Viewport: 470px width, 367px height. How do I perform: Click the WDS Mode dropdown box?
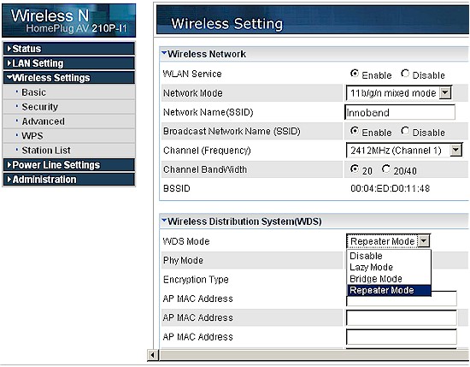(x=388, y=241)
